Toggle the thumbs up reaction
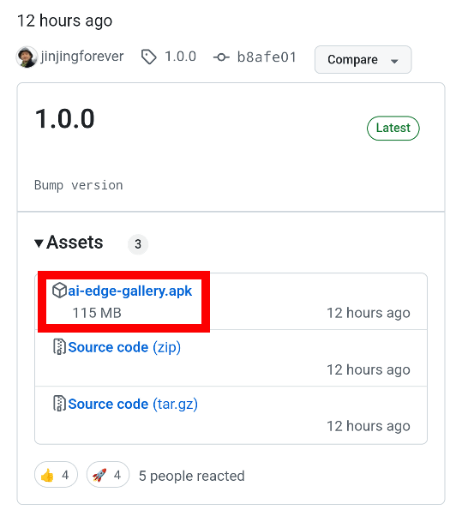 tap(56, 475)
